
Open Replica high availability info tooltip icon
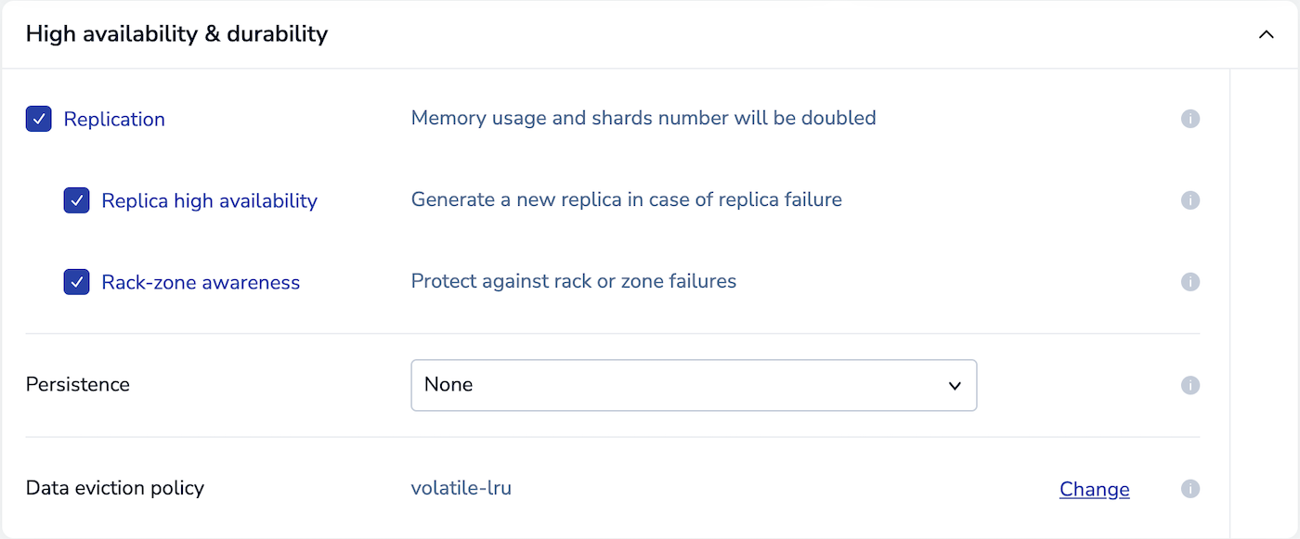coord(1190,200)
